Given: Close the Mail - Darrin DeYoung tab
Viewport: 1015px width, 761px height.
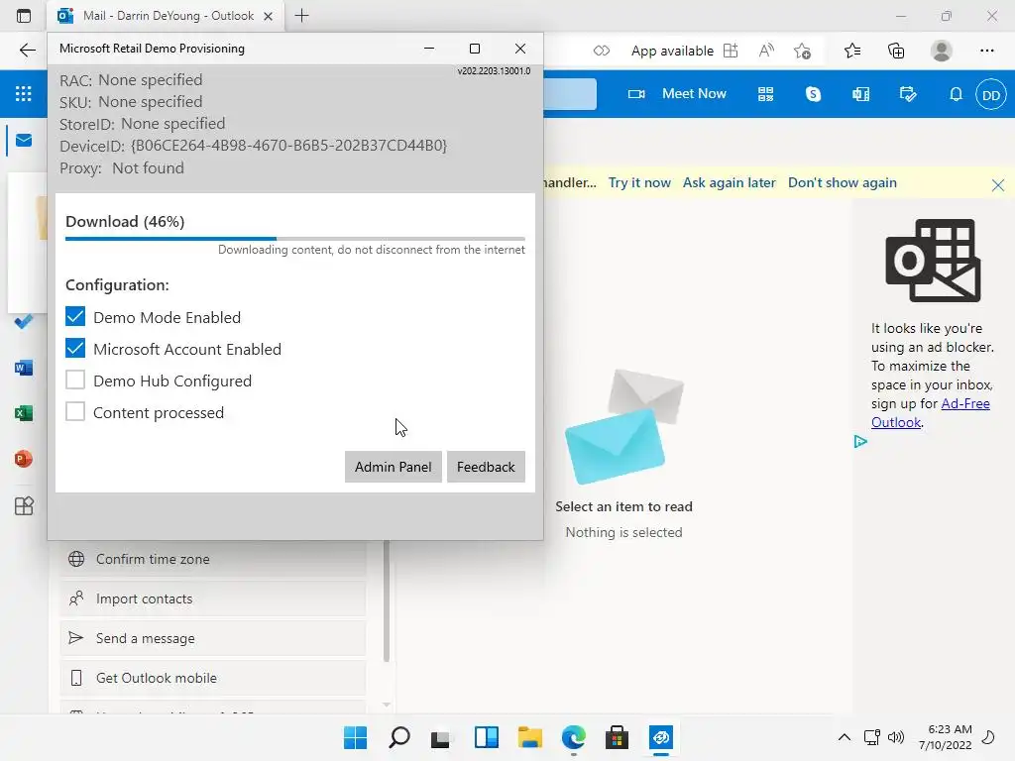Looking at the screenshot, I should (x=268, y=16).
